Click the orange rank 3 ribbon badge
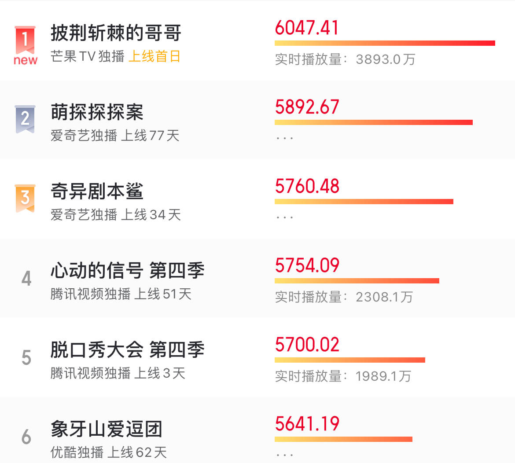515x463 pixels. click(25, 198)
